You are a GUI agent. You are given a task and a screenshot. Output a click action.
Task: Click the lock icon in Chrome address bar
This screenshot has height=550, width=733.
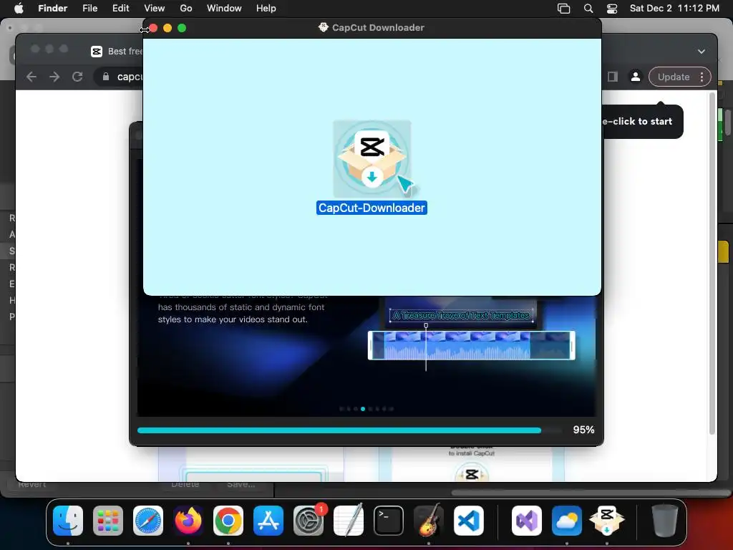point(106,77)
